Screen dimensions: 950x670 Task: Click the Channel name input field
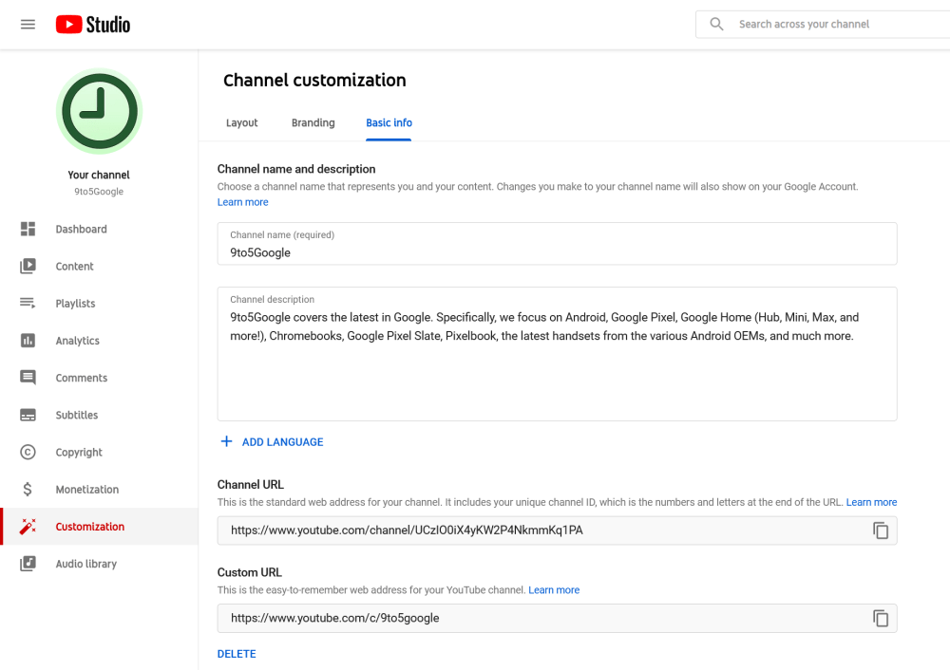coord(557,252)
